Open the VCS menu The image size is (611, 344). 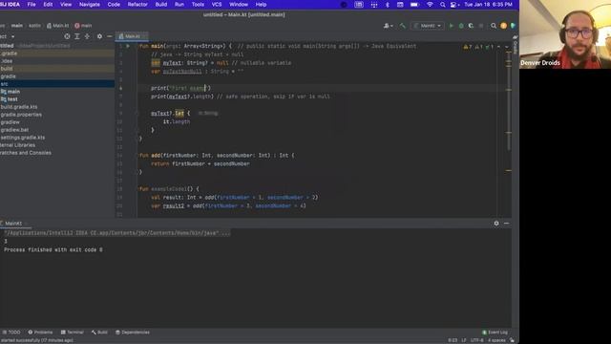point(217,4)
